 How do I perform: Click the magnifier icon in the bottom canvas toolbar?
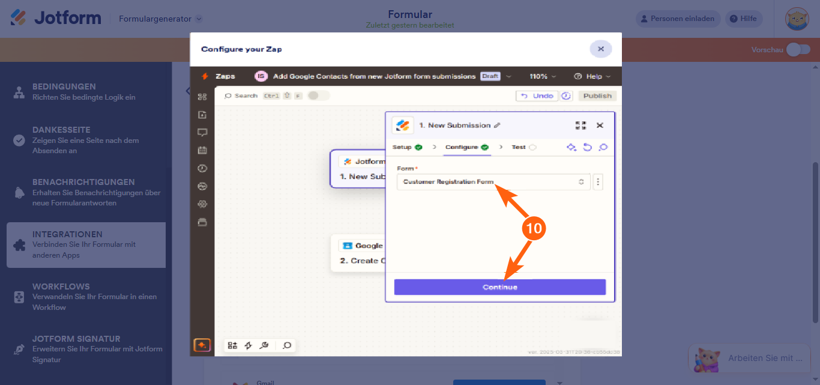pyautogui.click(x=287, y=345)
